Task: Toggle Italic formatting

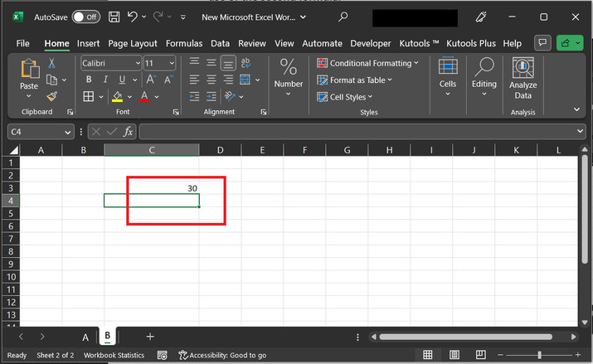Action: tap(106, 80)
